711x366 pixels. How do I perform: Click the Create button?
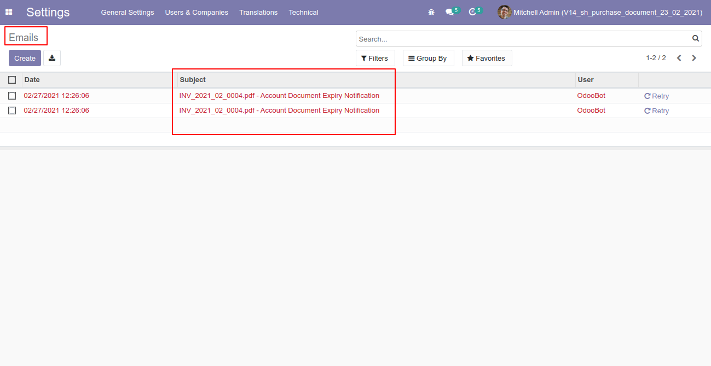click(25, 58)
